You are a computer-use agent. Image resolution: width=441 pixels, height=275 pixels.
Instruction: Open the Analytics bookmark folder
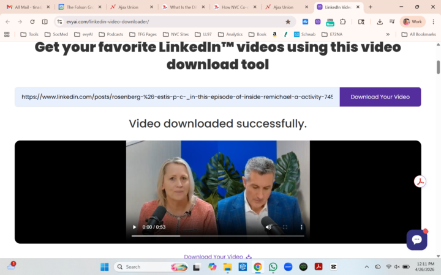click(230, 34)
